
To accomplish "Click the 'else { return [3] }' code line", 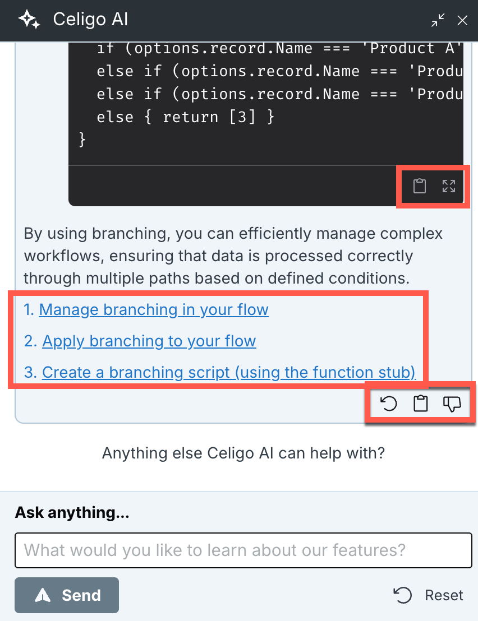I will (x=186, y=117).
